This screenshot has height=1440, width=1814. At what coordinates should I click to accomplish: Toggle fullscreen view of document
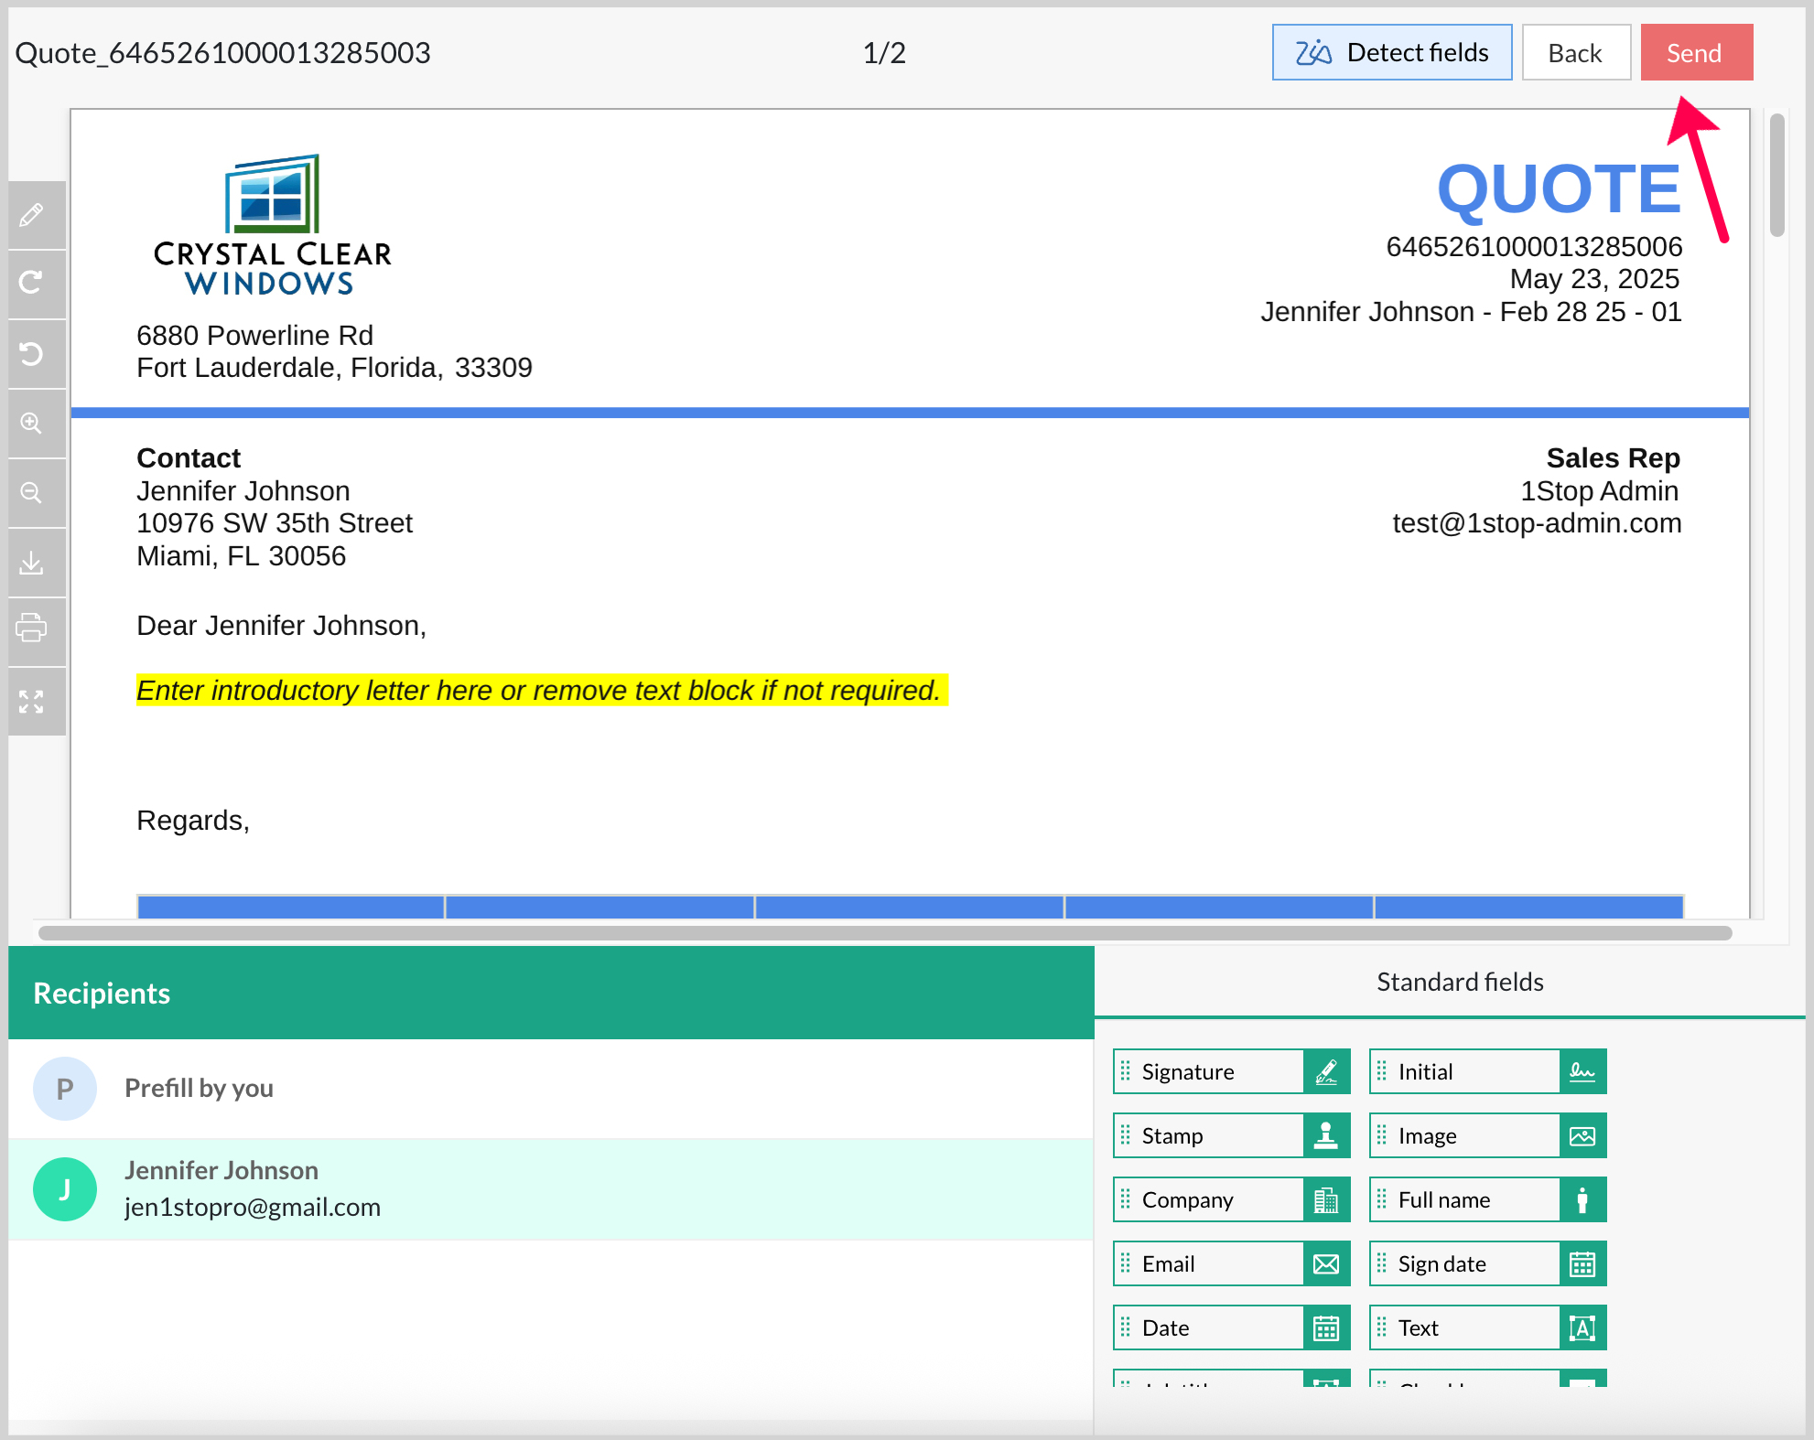32,702
